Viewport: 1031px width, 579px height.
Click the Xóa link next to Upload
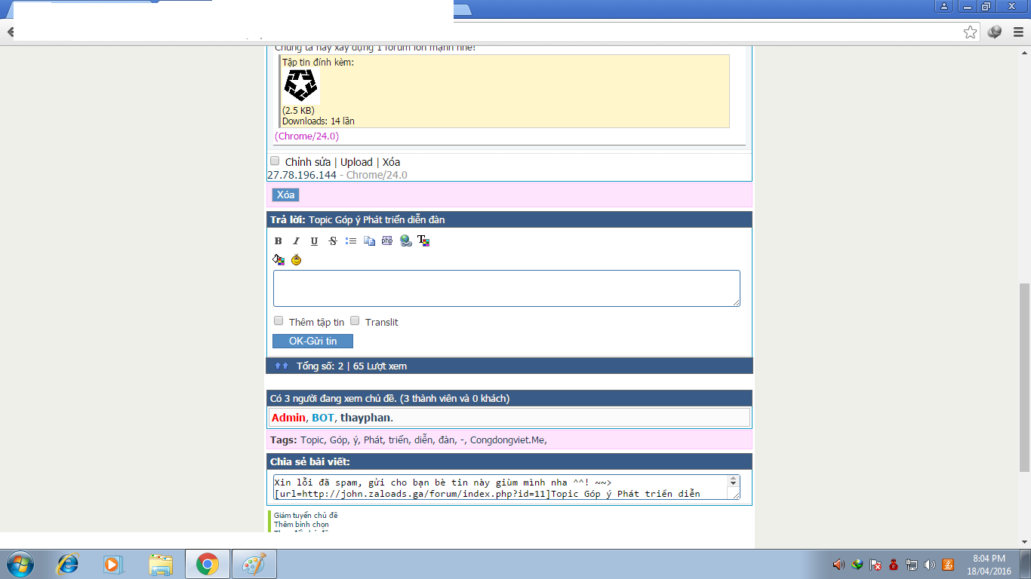pyautogui.click(x=391, y=162)
